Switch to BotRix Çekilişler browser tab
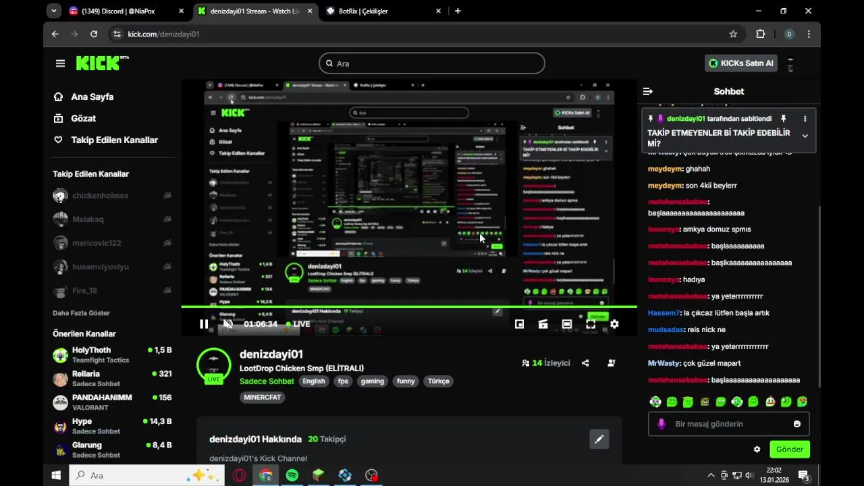This screenshot has height=486, width=864. click(385, 11)
